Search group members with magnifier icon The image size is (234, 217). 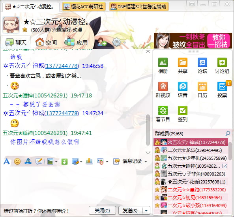(x=228, y=133)
